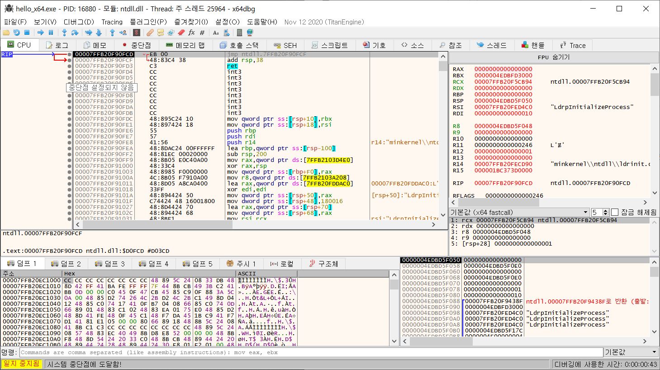Start trace over from the toolbar

(x=99, y=33)
